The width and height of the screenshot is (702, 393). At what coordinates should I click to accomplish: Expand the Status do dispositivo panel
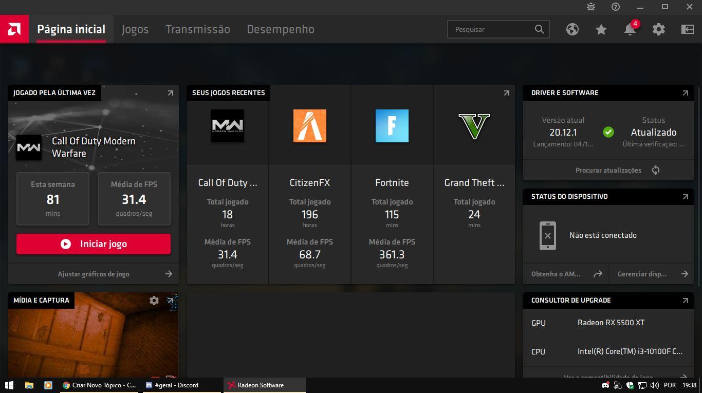685,197
